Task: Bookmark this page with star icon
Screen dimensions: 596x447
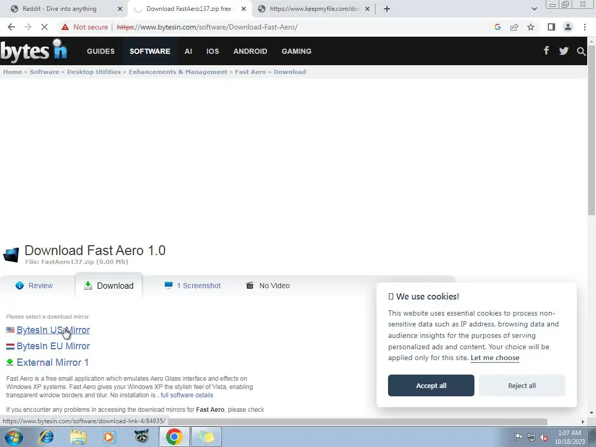Action: pyautogui.click(x=531, y=27)
